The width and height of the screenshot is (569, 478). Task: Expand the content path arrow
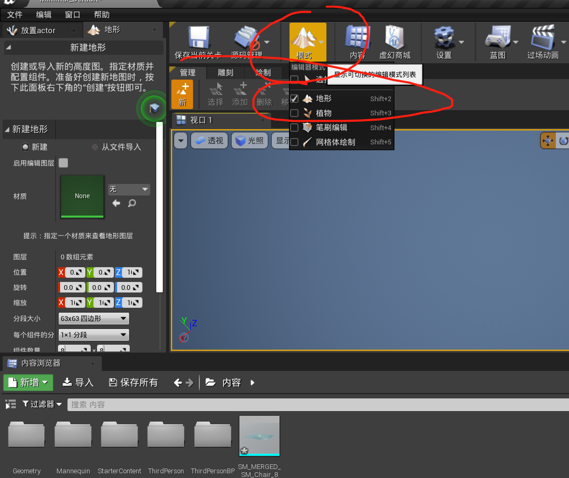253,383
